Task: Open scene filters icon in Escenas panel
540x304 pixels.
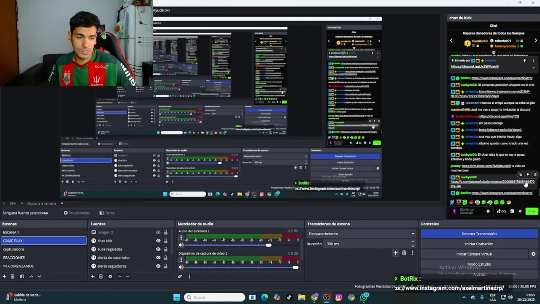Action: (x=22, y=277)
